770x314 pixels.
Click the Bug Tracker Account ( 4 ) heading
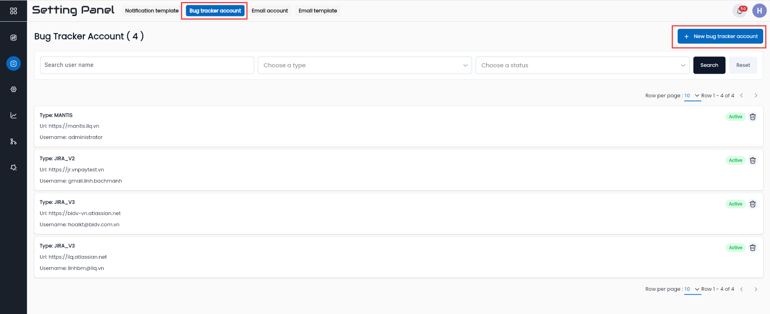point(89,36)
